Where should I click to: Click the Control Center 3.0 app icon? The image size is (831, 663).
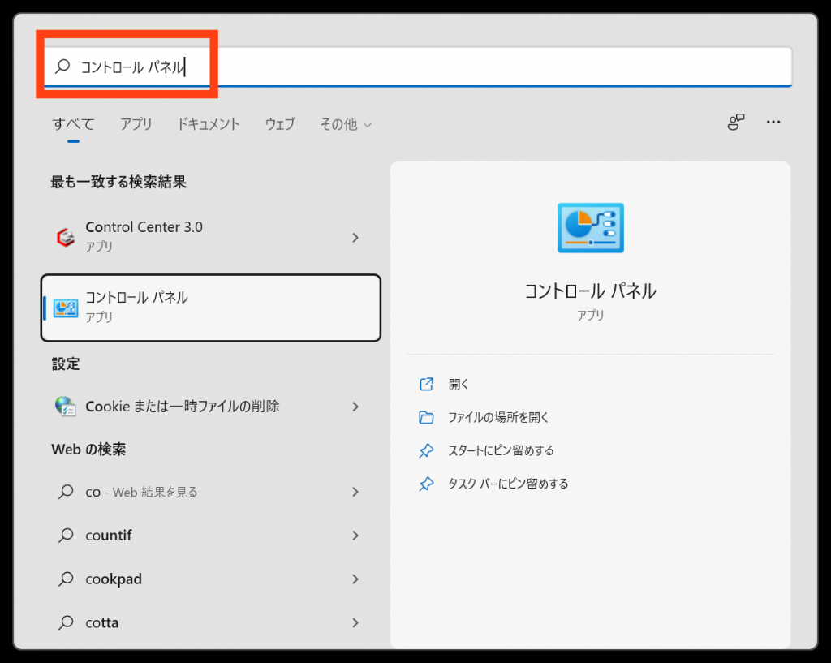click(x=66, y=237)
